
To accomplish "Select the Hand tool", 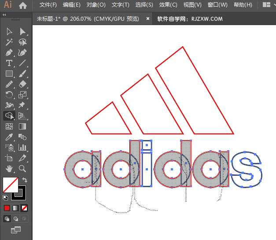I will pyautogui.click(x=9, y=169).
